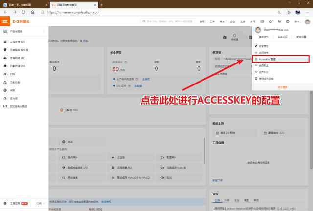Click link in blue notice banner
The height and width of the screenshot is (211, 313).
[106, 202]
